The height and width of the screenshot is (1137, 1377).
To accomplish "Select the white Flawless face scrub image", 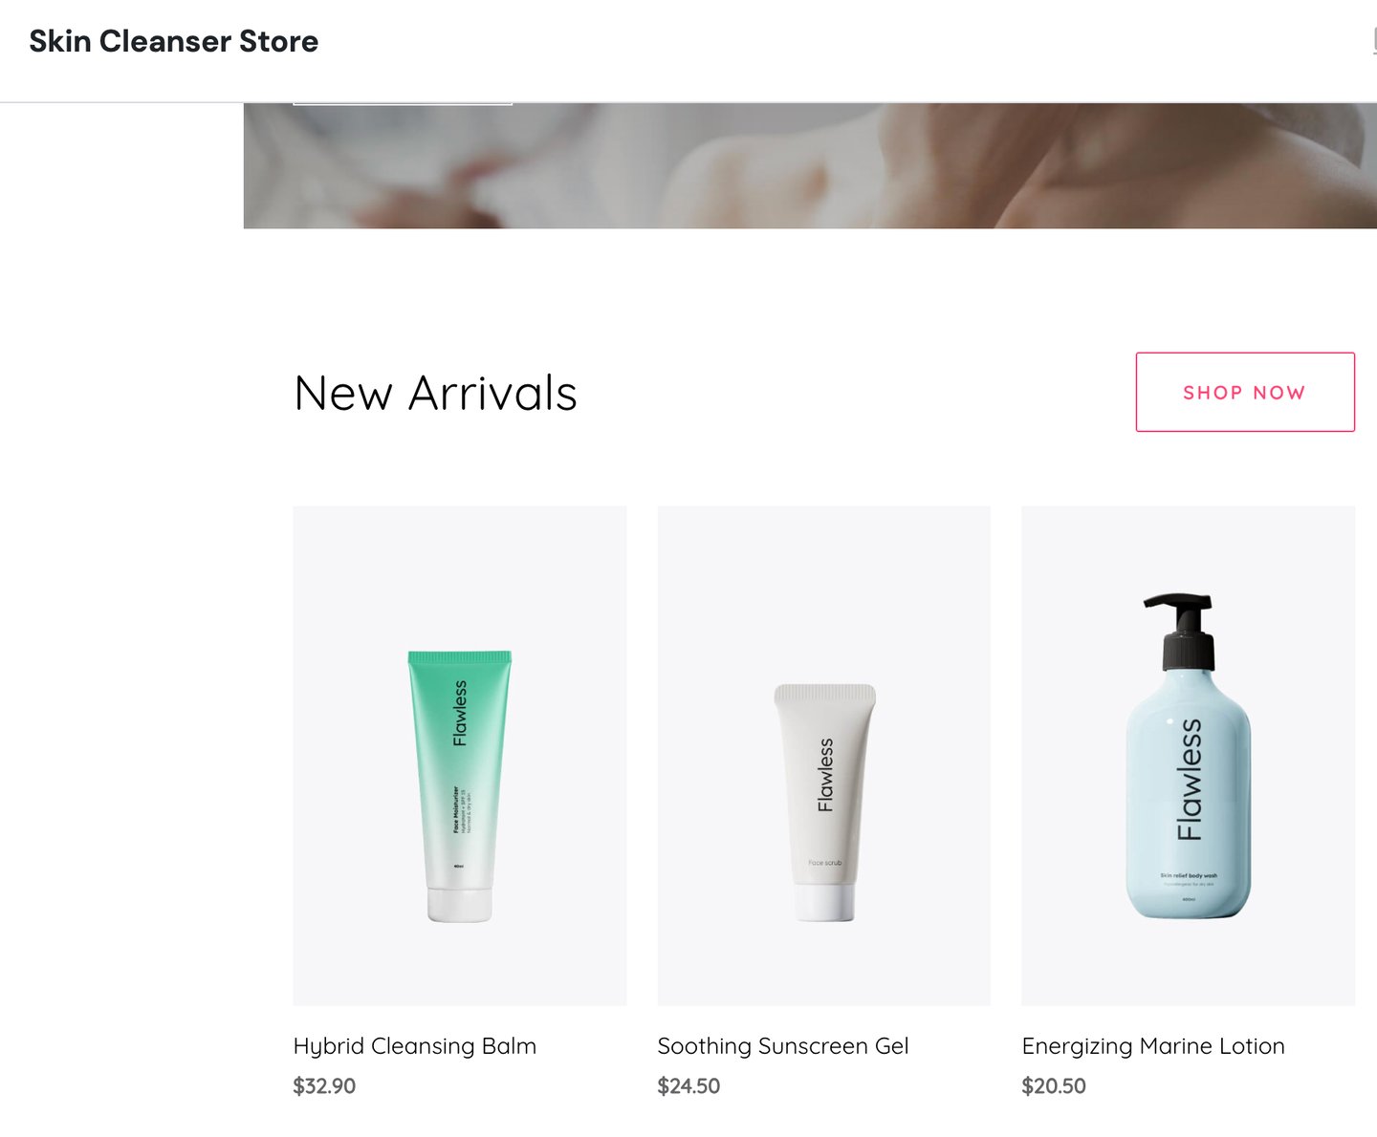I will tap(824, 756).
